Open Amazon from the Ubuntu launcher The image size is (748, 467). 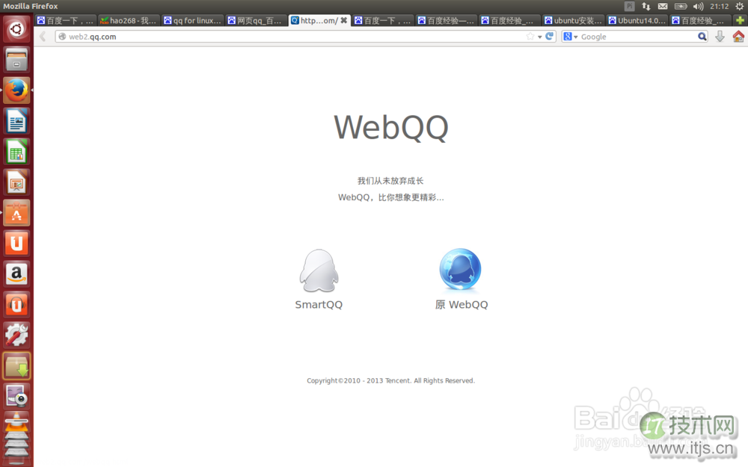(x=16, y=274)
